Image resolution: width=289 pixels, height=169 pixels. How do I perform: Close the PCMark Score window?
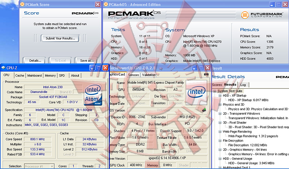tap(98, 4)
